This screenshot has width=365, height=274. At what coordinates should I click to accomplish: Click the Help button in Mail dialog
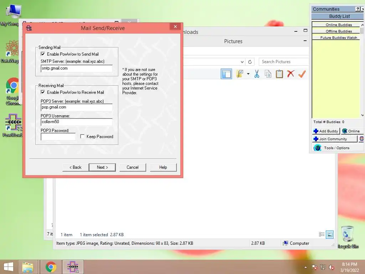[163, 167]
